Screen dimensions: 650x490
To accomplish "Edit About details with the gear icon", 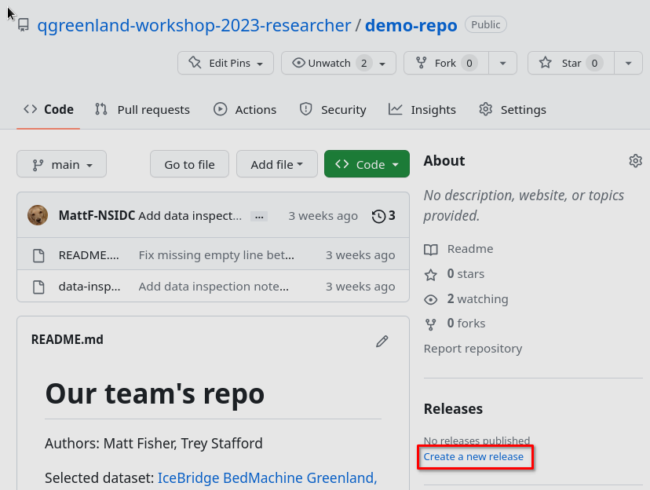I will [636, 161].
